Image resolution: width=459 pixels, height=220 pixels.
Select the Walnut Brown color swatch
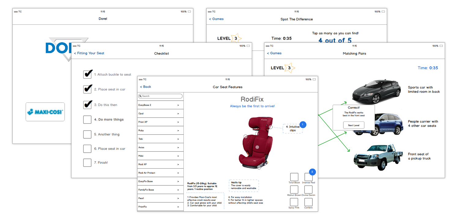pos(294,189)
